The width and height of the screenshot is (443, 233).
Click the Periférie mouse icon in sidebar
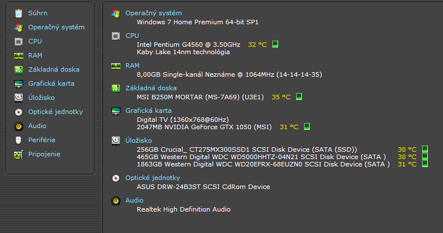point(18,140)
